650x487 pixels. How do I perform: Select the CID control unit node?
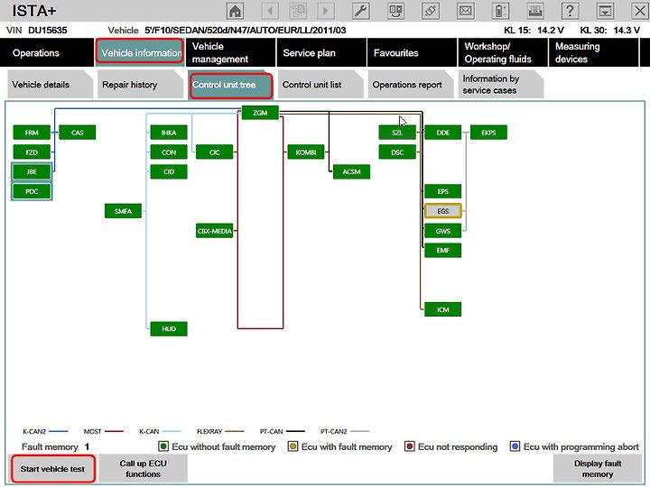[169, 171]
